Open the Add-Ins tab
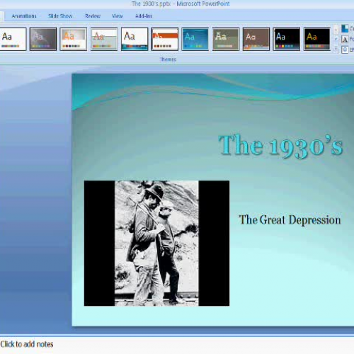354x354 pixels. tap(144, 16)
